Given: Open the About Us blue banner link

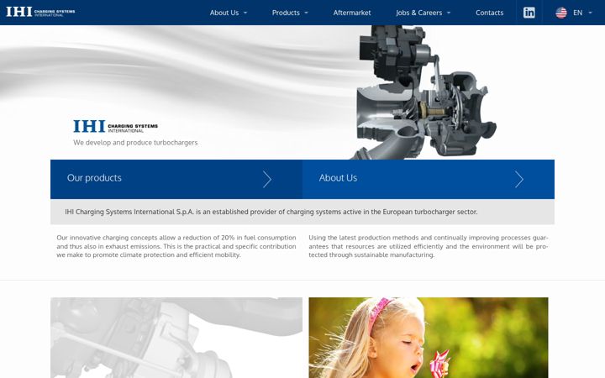Looking at the screenshot, I should click(x=429, y=180).
